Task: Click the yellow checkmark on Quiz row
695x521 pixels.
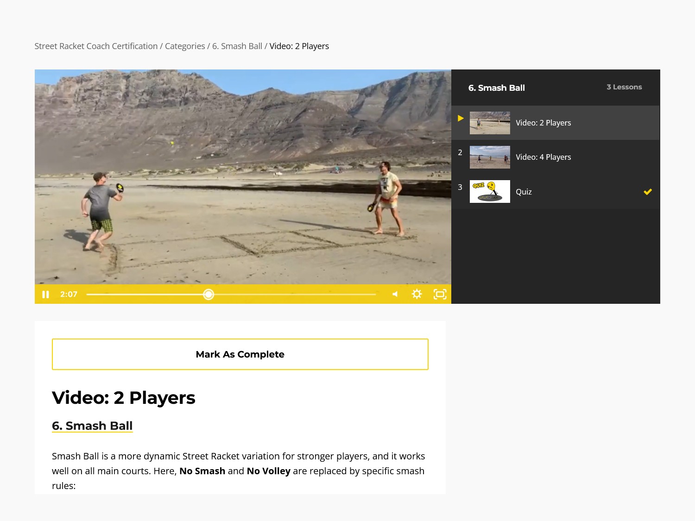Action: [648, 192]
